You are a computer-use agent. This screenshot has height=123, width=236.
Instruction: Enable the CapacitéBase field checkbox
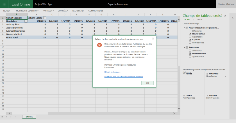point(190,37)
